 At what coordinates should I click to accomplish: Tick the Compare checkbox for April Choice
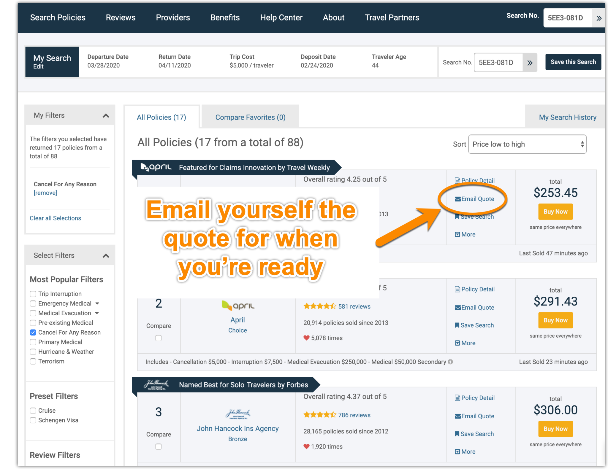159,338
